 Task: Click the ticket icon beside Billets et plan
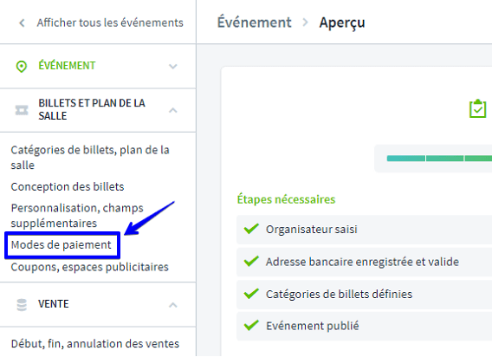point(22,110)
